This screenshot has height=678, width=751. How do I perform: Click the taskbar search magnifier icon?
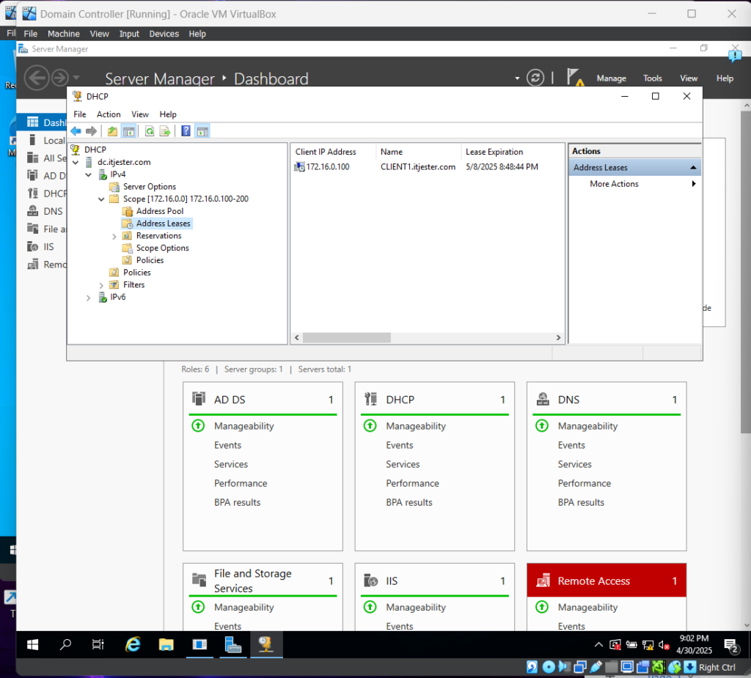tap(65, 645)
